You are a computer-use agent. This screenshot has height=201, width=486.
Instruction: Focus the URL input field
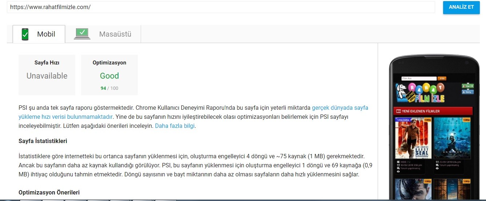tap(221, 7)
